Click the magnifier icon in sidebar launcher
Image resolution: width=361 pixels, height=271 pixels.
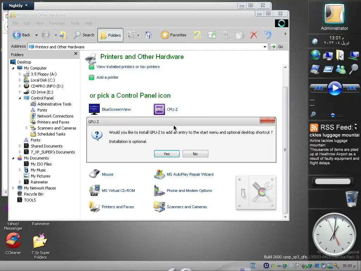353,69
